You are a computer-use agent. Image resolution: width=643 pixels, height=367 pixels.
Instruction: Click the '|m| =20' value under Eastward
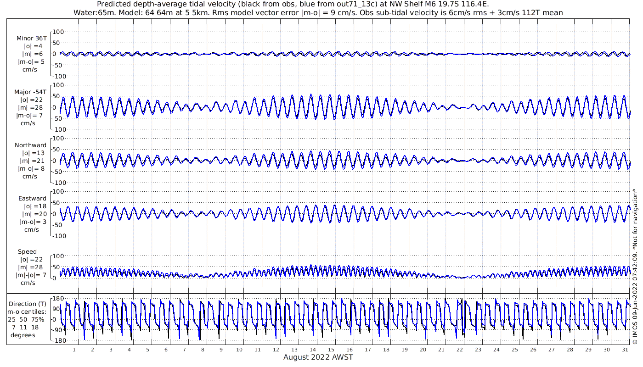(34, 214)
